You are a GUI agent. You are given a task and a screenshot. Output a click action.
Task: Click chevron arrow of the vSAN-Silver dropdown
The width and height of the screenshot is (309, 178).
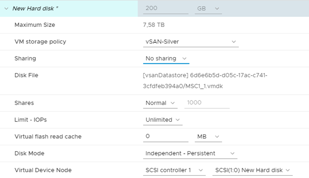tap(234, 42)
